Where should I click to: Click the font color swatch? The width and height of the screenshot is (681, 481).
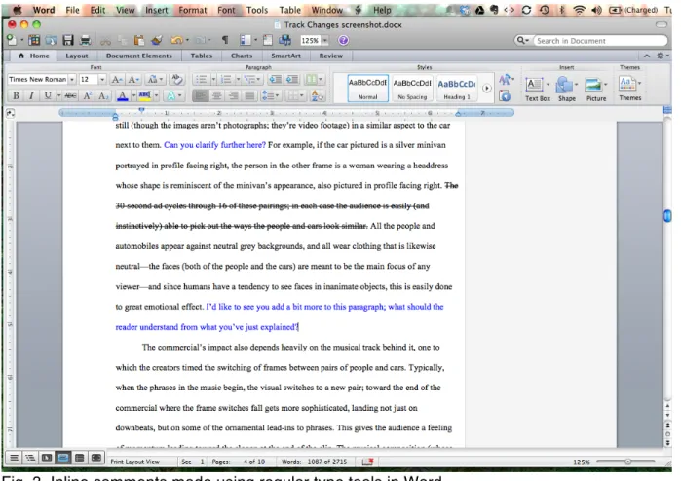click(123, 96)
